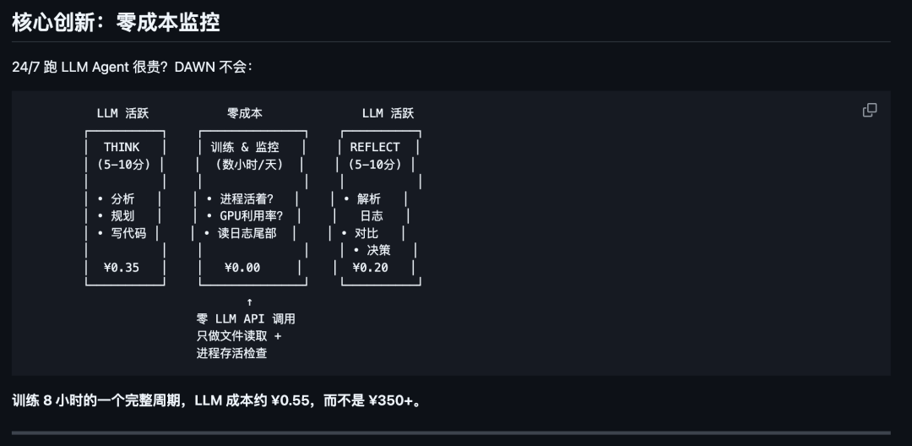Viewport: 912px width, 446px height.
Task: Click the bold summary line about 8 小时
Action: pyautogui.click(x=216, y=400)
